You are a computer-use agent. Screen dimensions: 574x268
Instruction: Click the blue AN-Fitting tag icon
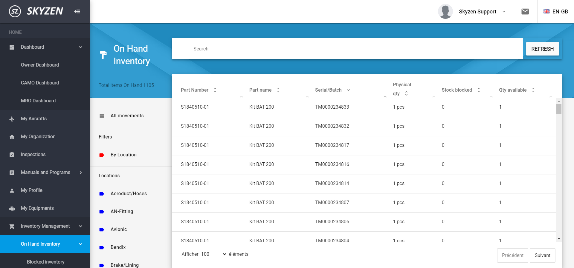coord(102,212)
